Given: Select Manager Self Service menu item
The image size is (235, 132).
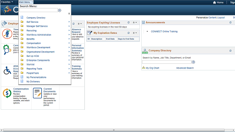Looking at the screenshot, I should click(37, 26).
